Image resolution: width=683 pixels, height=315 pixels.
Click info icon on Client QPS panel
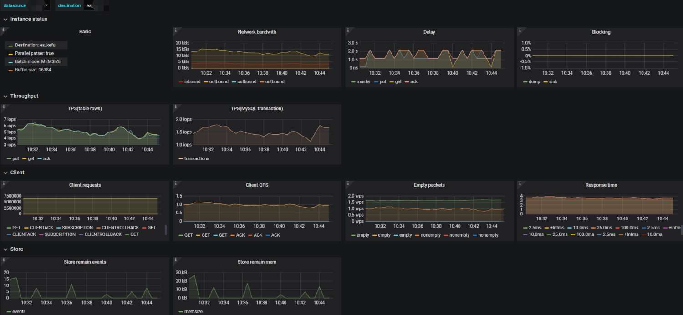point(175,183)
